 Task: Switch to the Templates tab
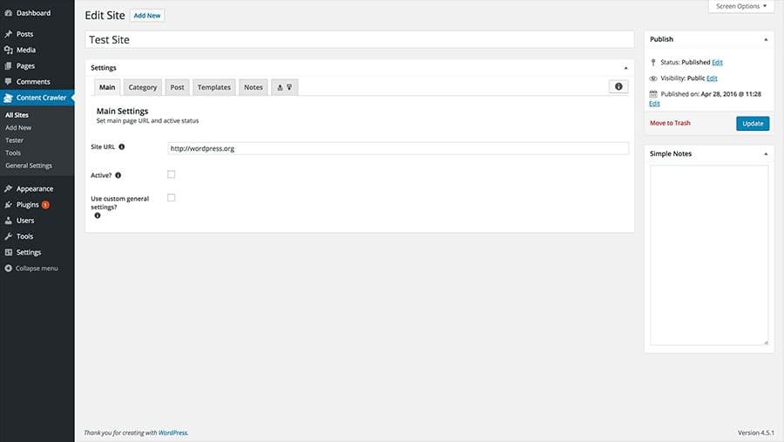click(x=214, y=87)
